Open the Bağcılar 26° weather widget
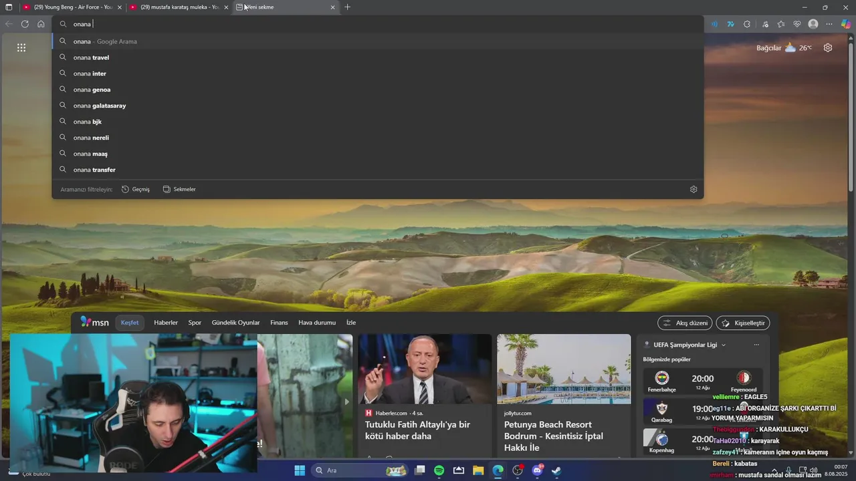The width and height of the screenshot is (856, 481). click(x=784, y=47)
